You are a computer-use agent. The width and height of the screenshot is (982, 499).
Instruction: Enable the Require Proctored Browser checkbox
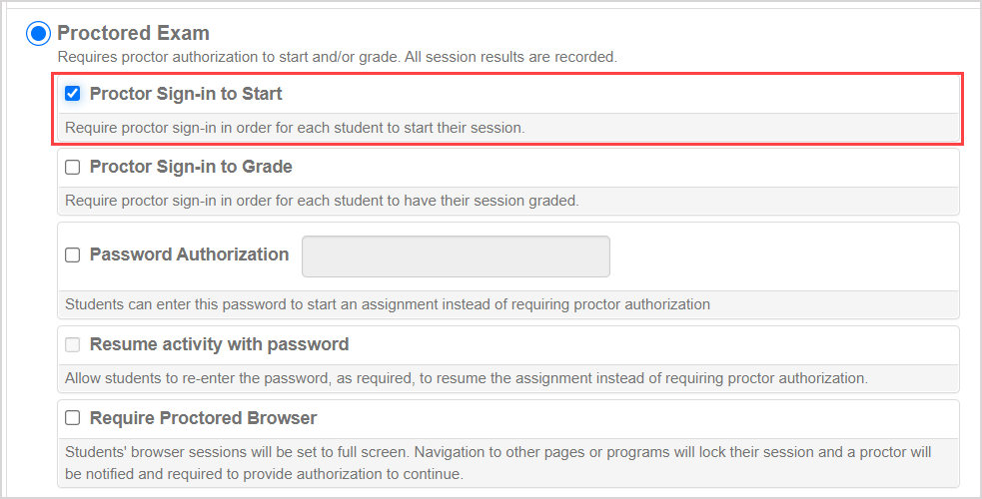click(x=73, y=418)
